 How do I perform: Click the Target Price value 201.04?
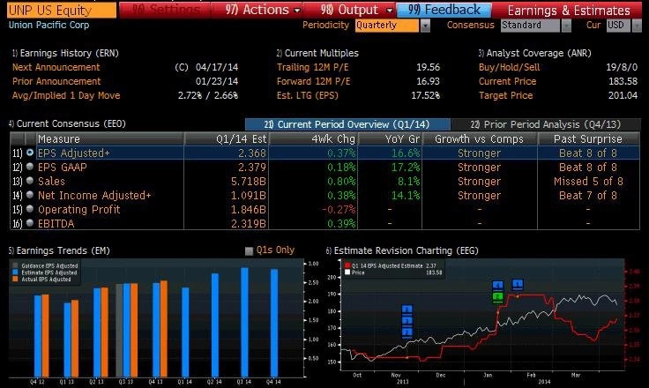click(623, 95)
